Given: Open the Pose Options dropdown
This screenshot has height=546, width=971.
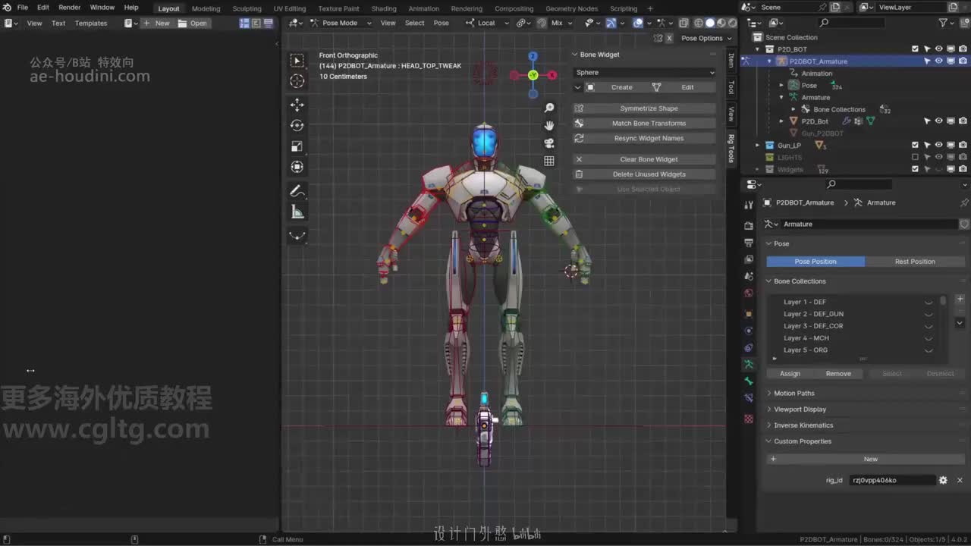Looking at the screenshot, I should click(706, 38).
